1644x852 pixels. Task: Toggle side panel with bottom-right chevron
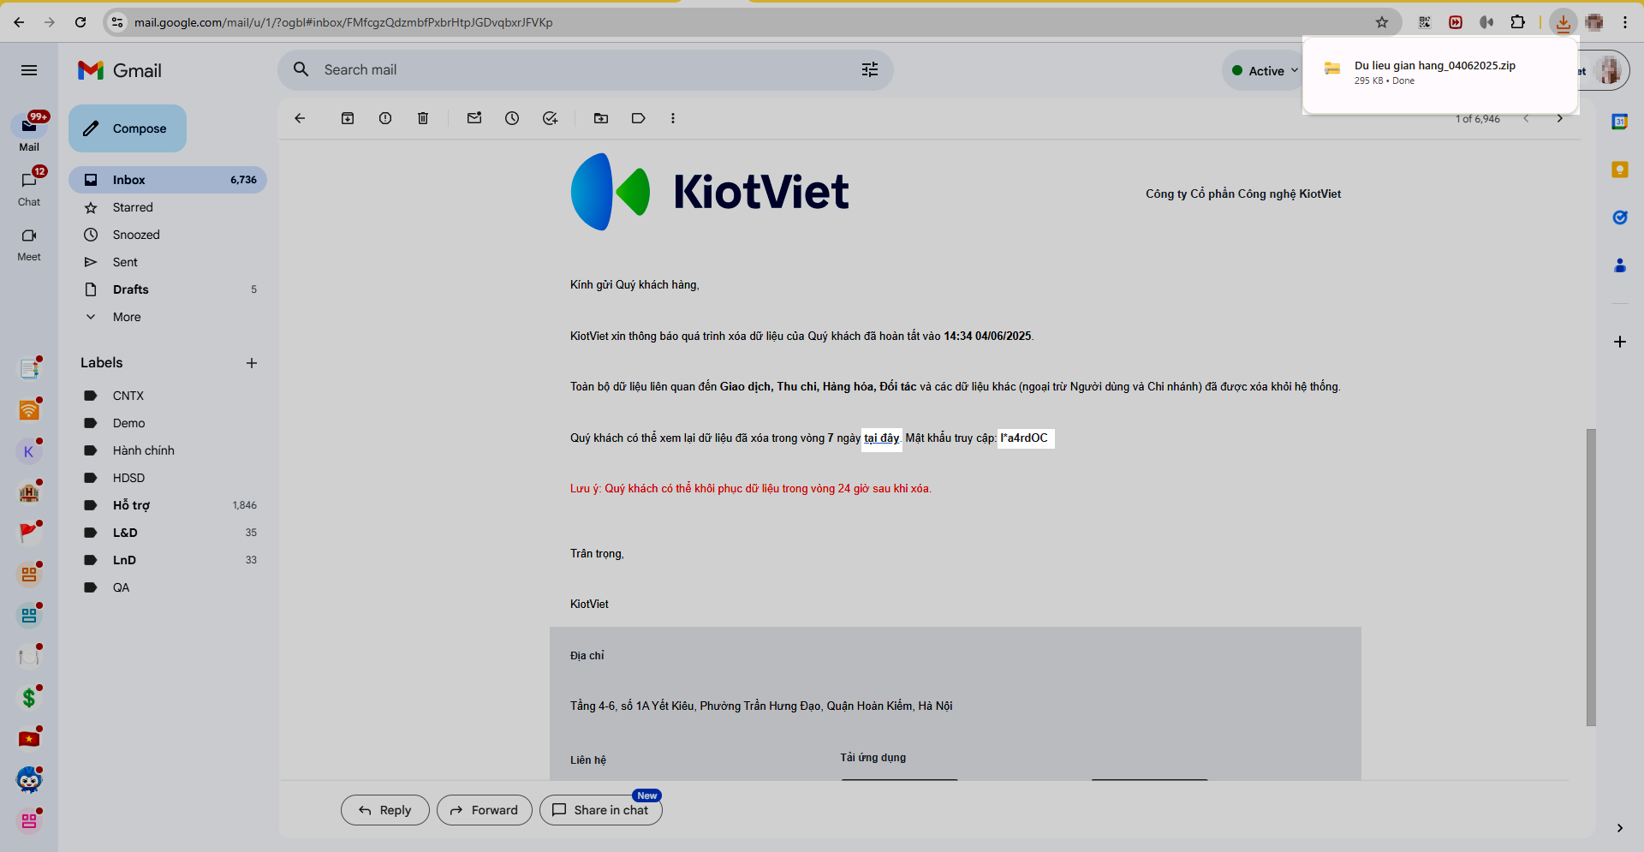[1620, 828]
